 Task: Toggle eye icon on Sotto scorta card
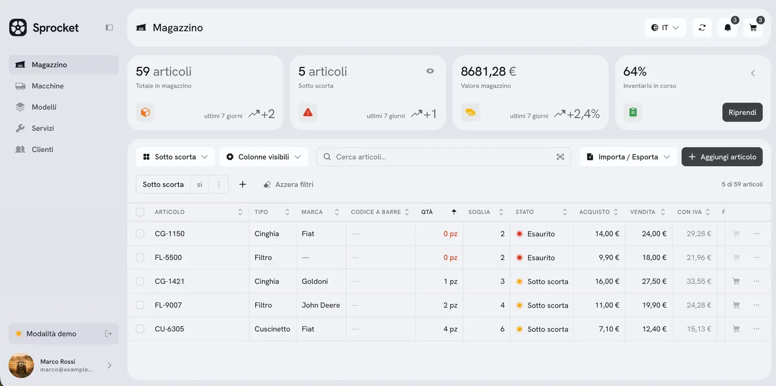(x=430, y=71)
